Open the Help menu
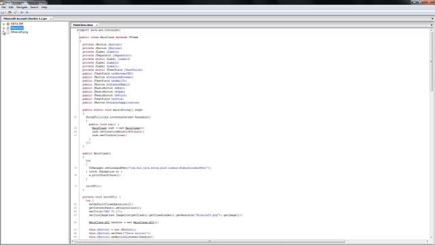Viewport: 435px width, 245px height. pos(44,7)
